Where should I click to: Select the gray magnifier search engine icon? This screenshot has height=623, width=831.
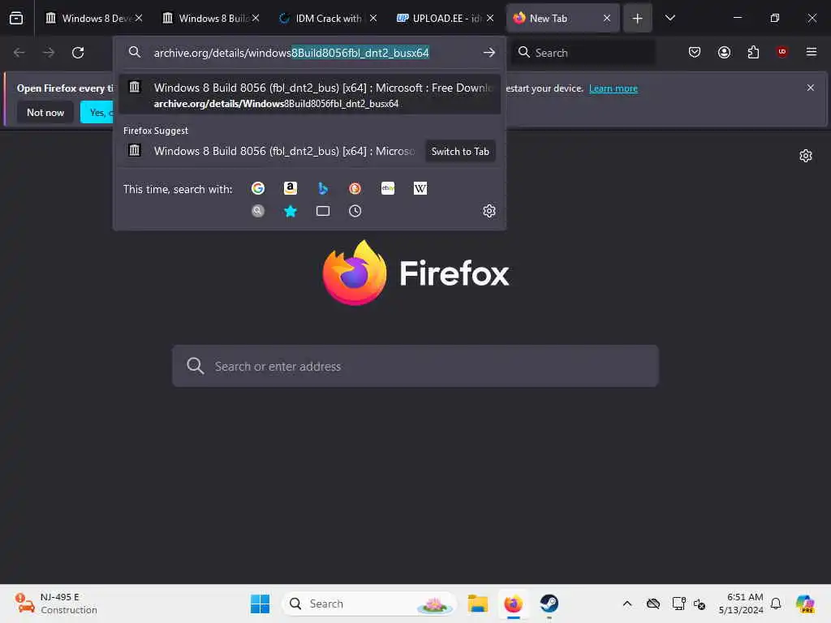(258, 211)
